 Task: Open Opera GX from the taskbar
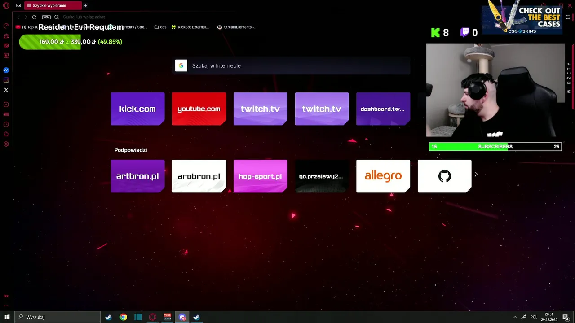(153, 317)
